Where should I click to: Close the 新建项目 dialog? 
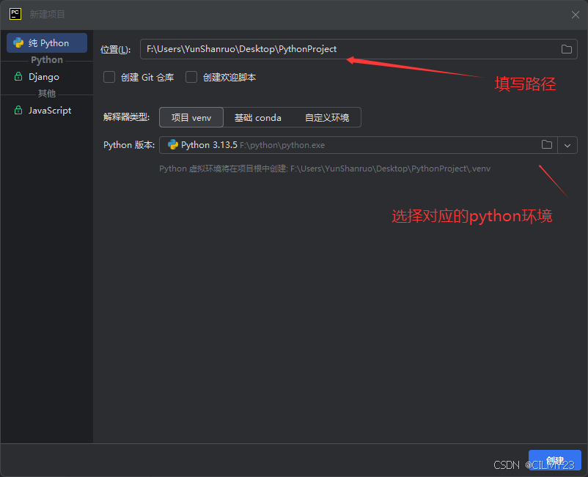coord(576,15)
